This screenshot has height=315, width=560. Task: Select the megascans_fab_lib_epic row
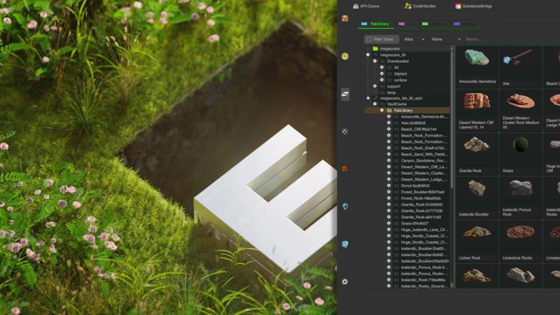[x=407, y=98]
